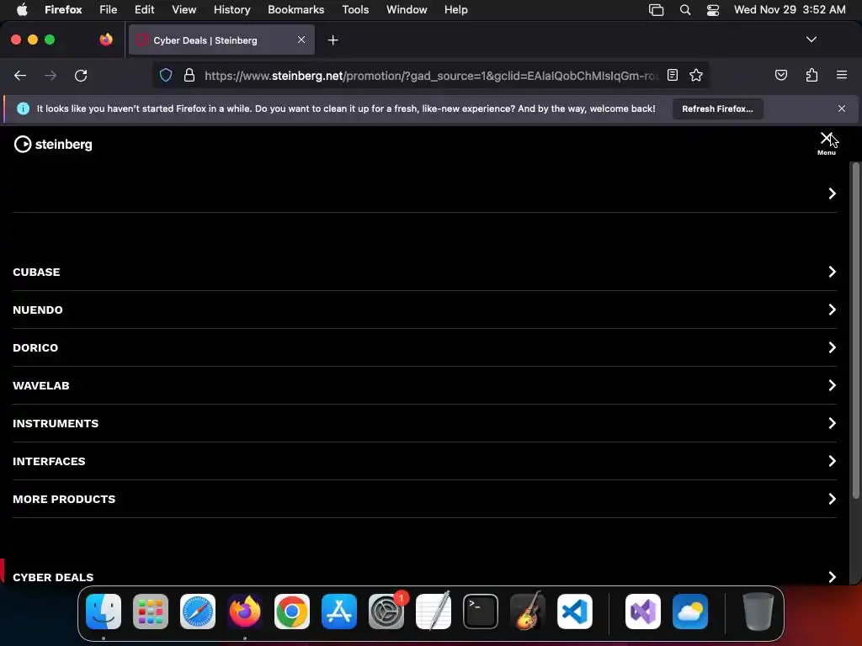This screenshot has height=646, width=862.
Task: Click the chevron on the blank top row
Action: tap(832, 193)
